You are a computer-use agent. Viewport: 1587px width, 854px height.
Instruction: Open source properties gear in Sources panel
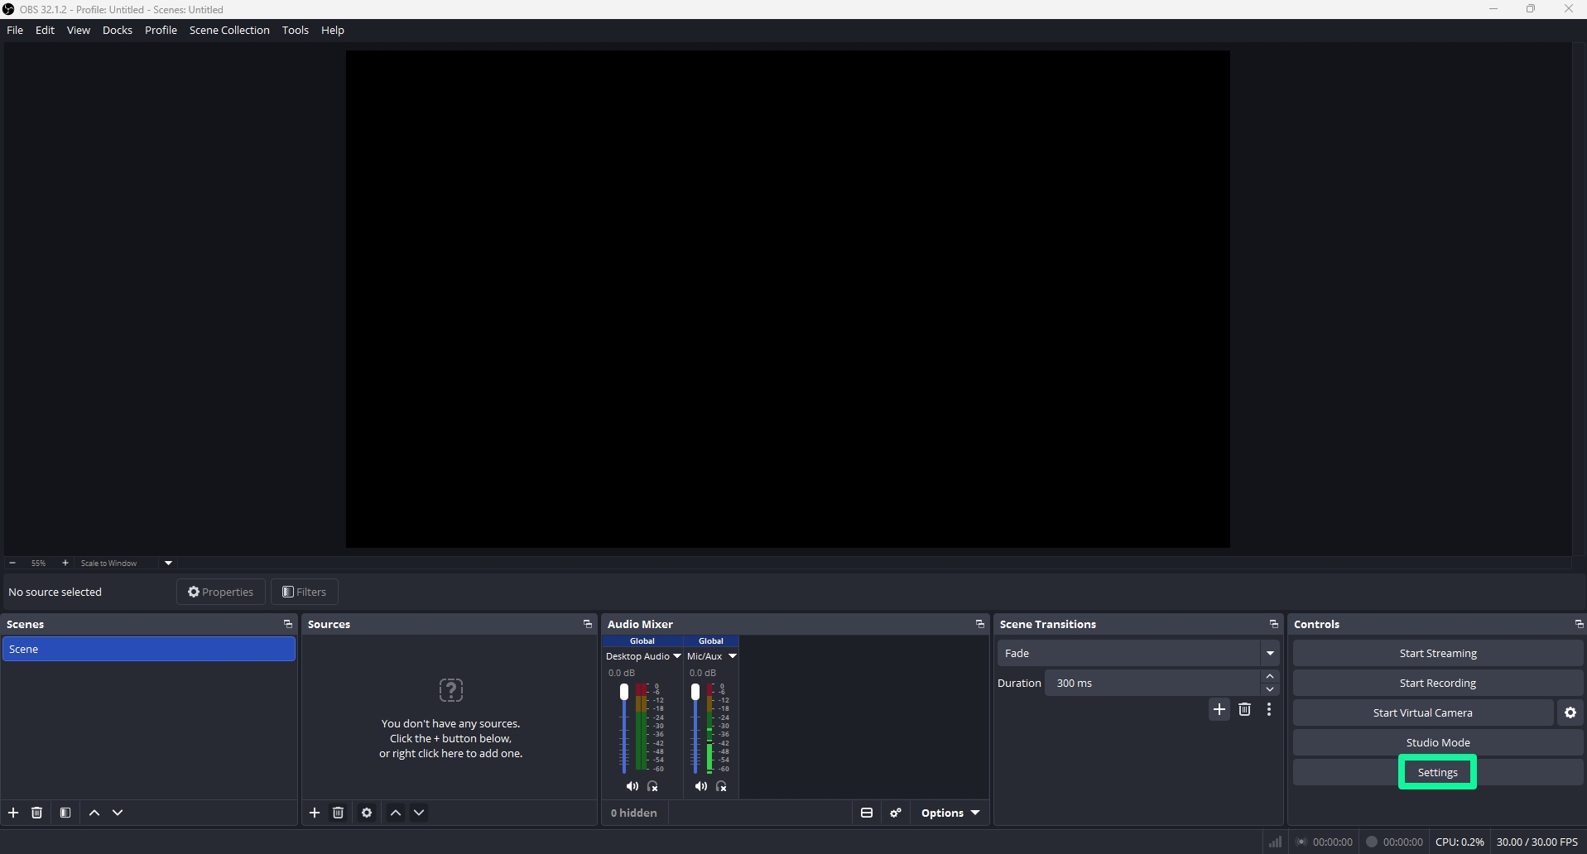tap(367, 813)
